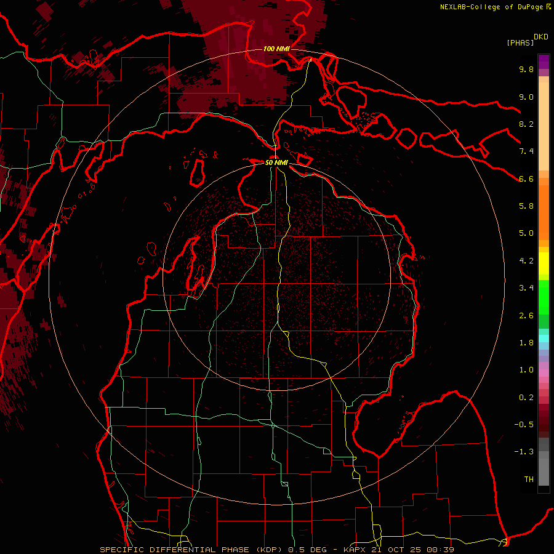Click the 100 NMI range ring label

tap(276, 49)
